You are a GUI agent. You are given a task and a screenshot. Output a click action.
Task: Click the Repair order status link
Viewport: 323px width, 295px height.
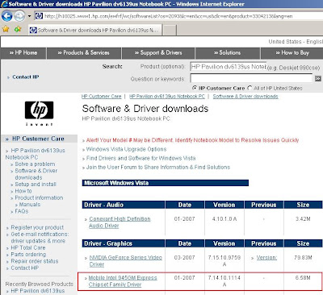click(x=35, y=261)
